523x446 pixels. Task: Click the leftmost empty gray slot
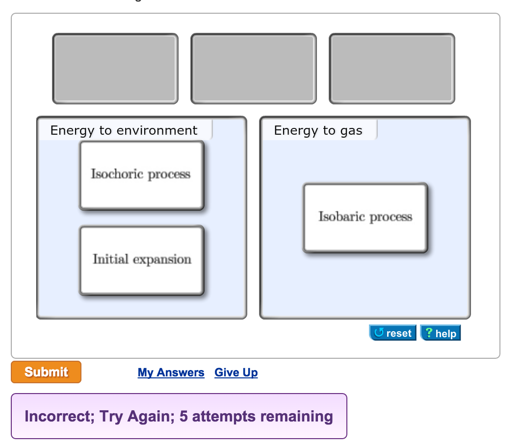[x=115, y=68]
